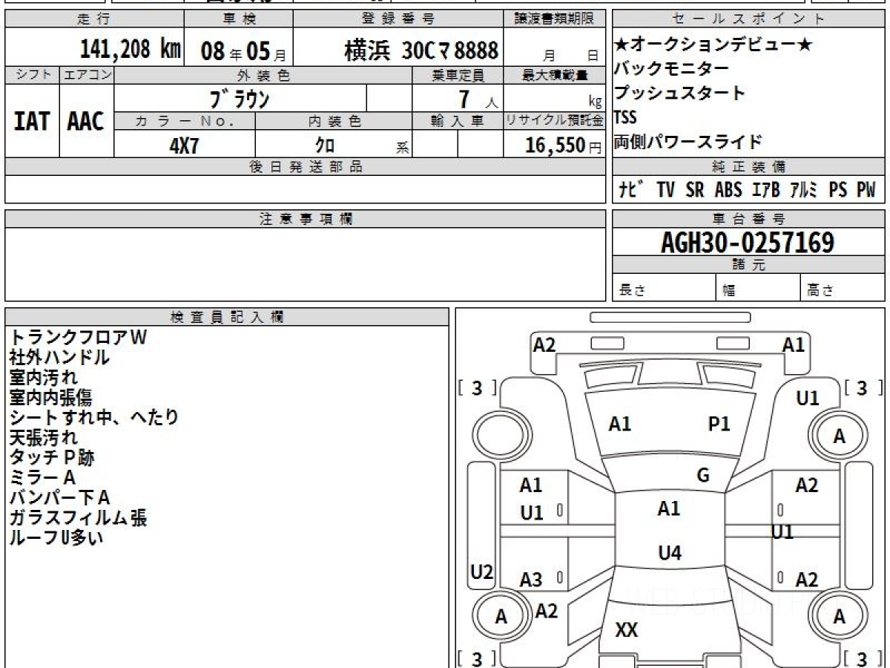Select chassis number AGH30-0257169
This screenshot has height=668, width=890.
[x=748, y=242]
